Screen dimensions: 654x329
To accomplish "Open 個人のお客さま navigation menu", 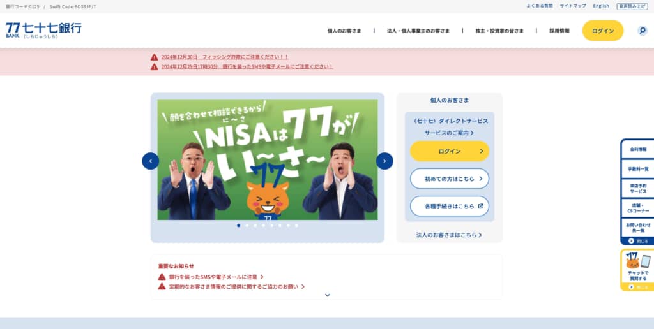I will [344, 31].
